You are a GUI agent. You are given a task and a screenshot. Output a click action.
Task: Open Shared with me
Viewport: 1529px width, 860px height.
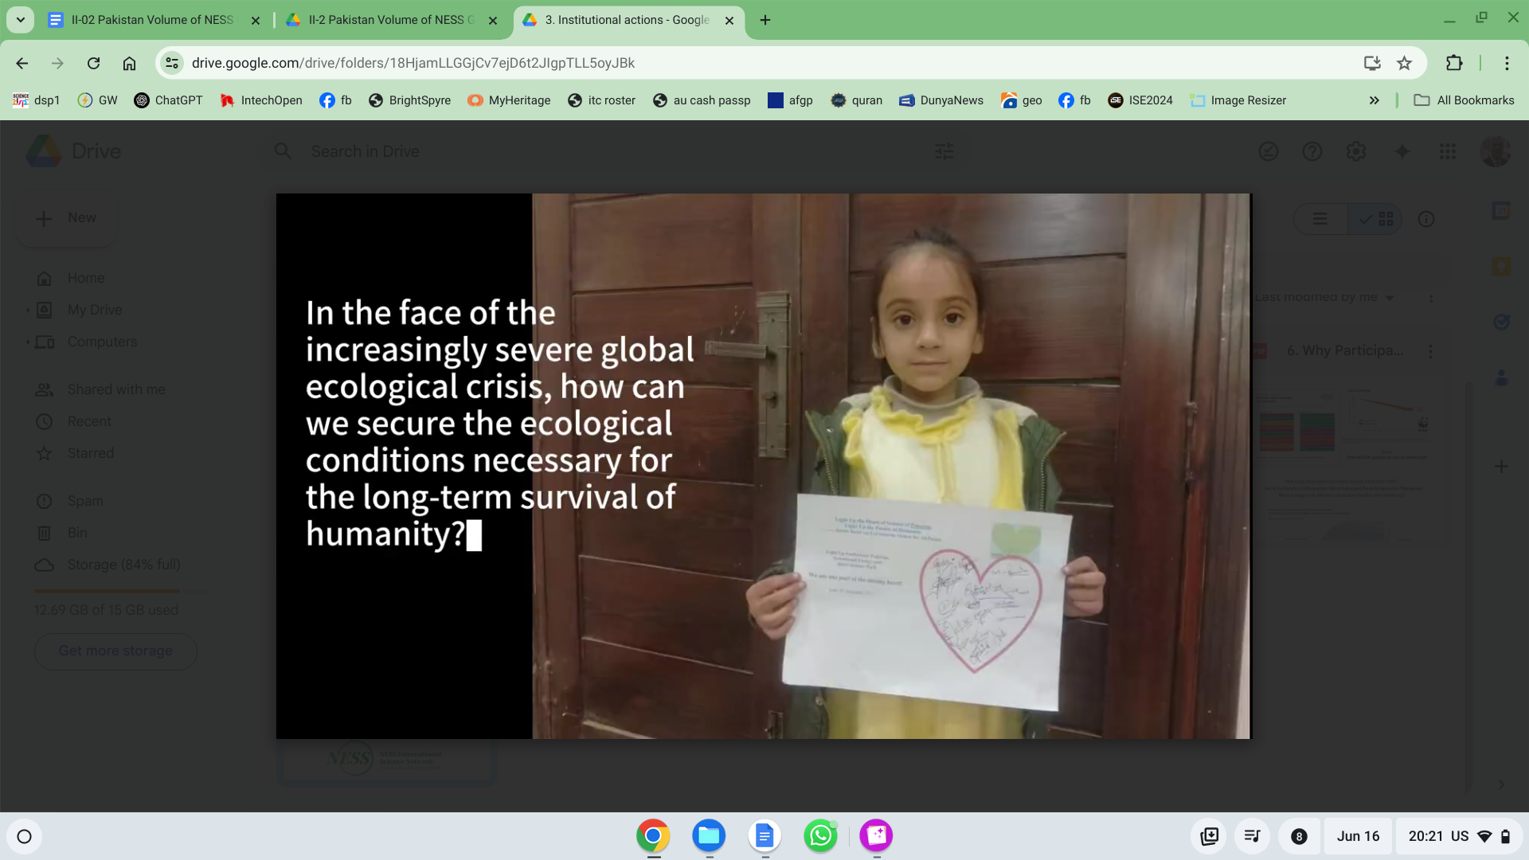pyautogui.click(x=116, y=389)
